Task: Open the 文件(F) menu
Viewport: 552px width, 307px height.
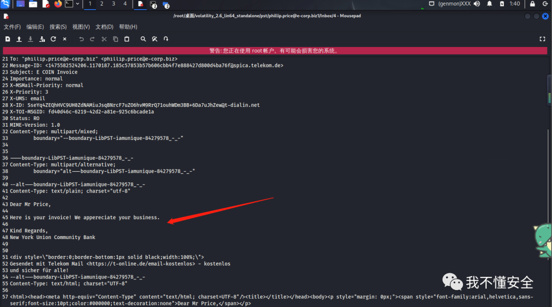Action: pyautogui.click(x=12, y=27)
